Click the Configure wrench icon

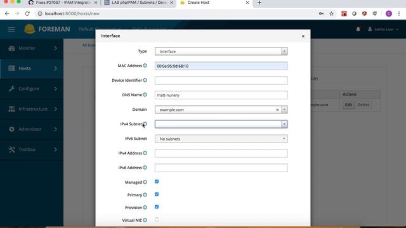point(11,89)
